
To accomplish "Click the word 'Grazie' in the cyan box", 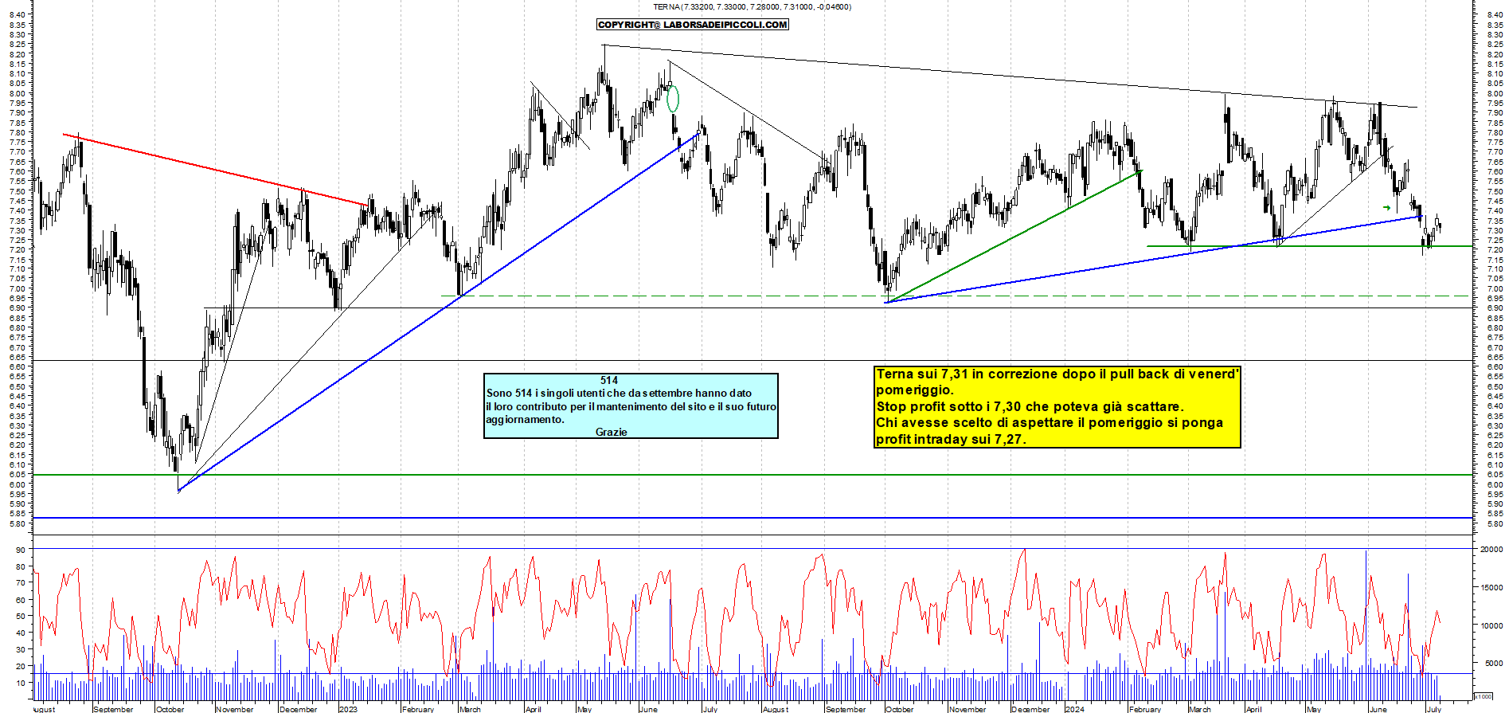I will 611,432.
